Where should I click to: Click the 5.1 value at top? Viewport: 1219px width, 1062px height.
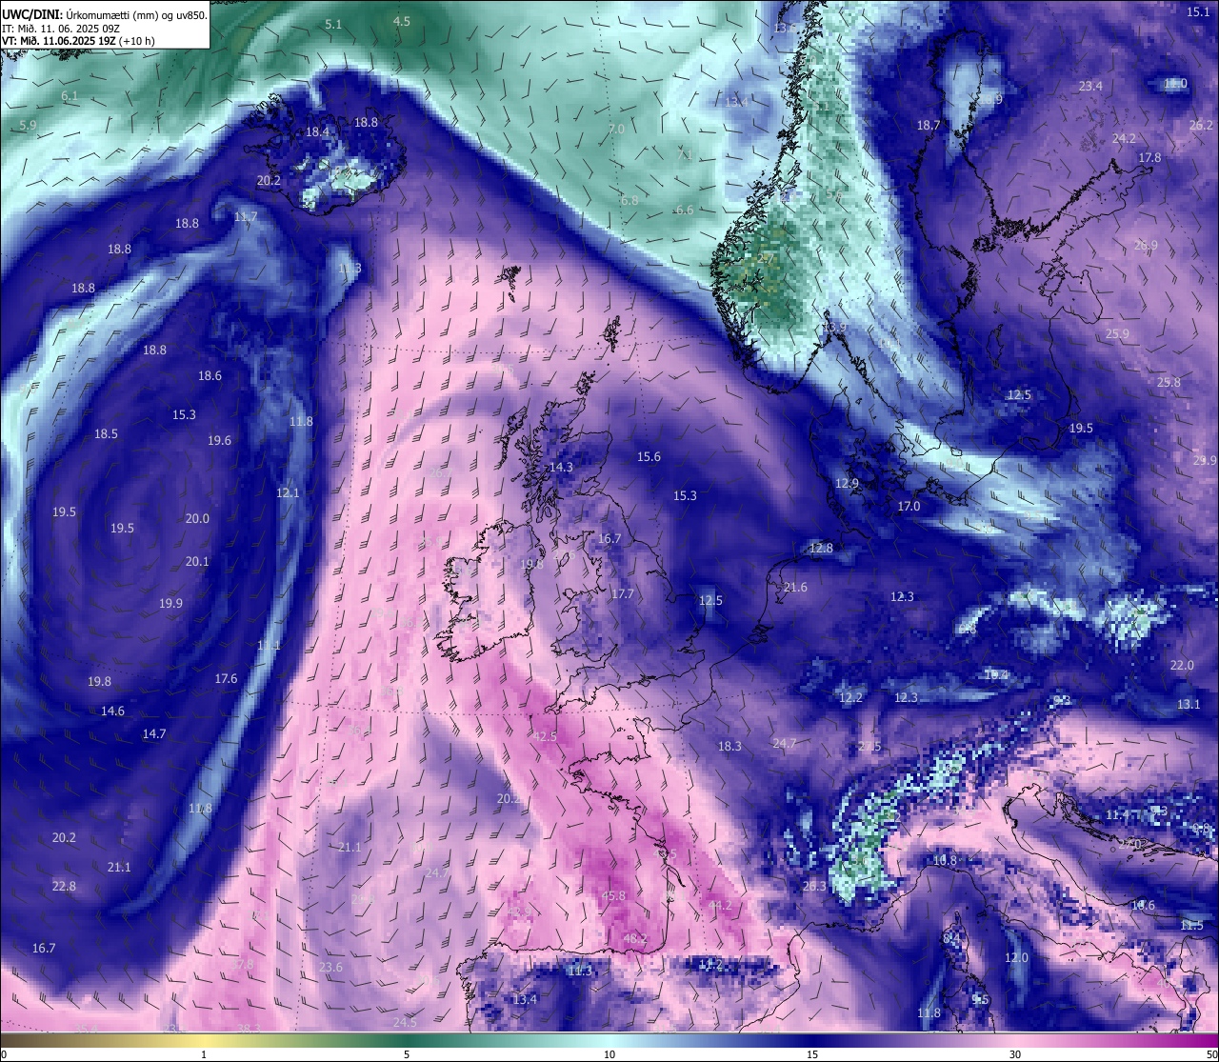pyautogui.click(x=333, y=24)
